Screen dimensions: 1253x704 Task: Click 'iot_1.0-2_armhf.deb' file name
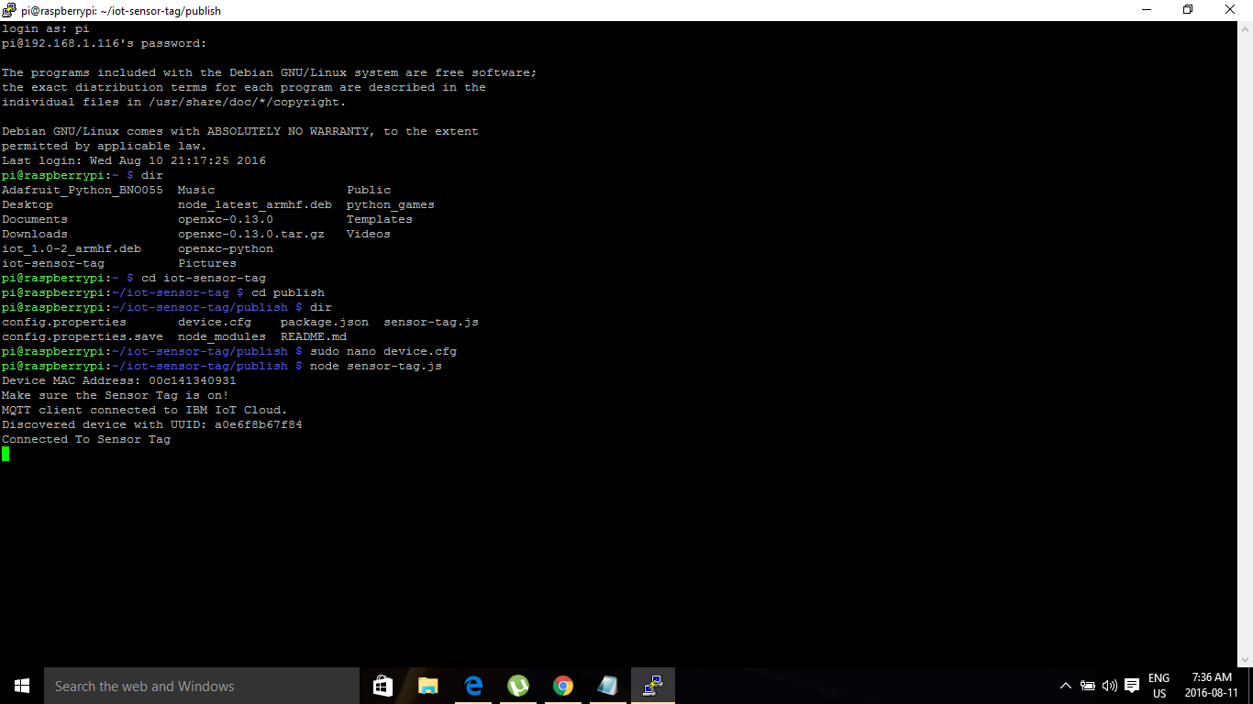pos(72,248)
